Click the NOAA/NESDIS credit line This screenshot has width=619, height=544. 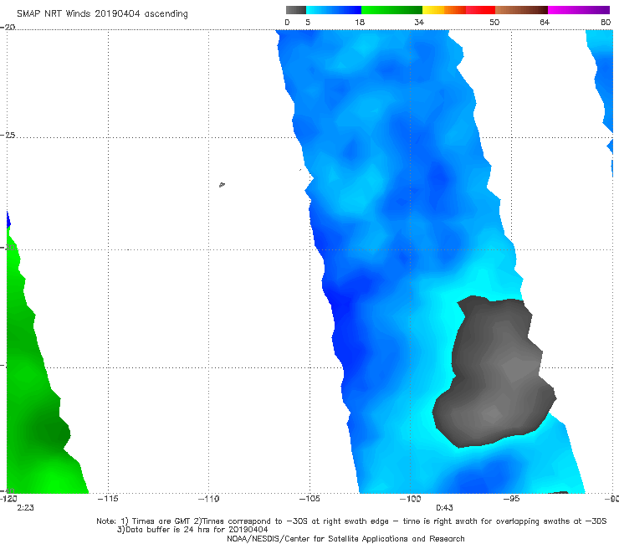(345, 538)
